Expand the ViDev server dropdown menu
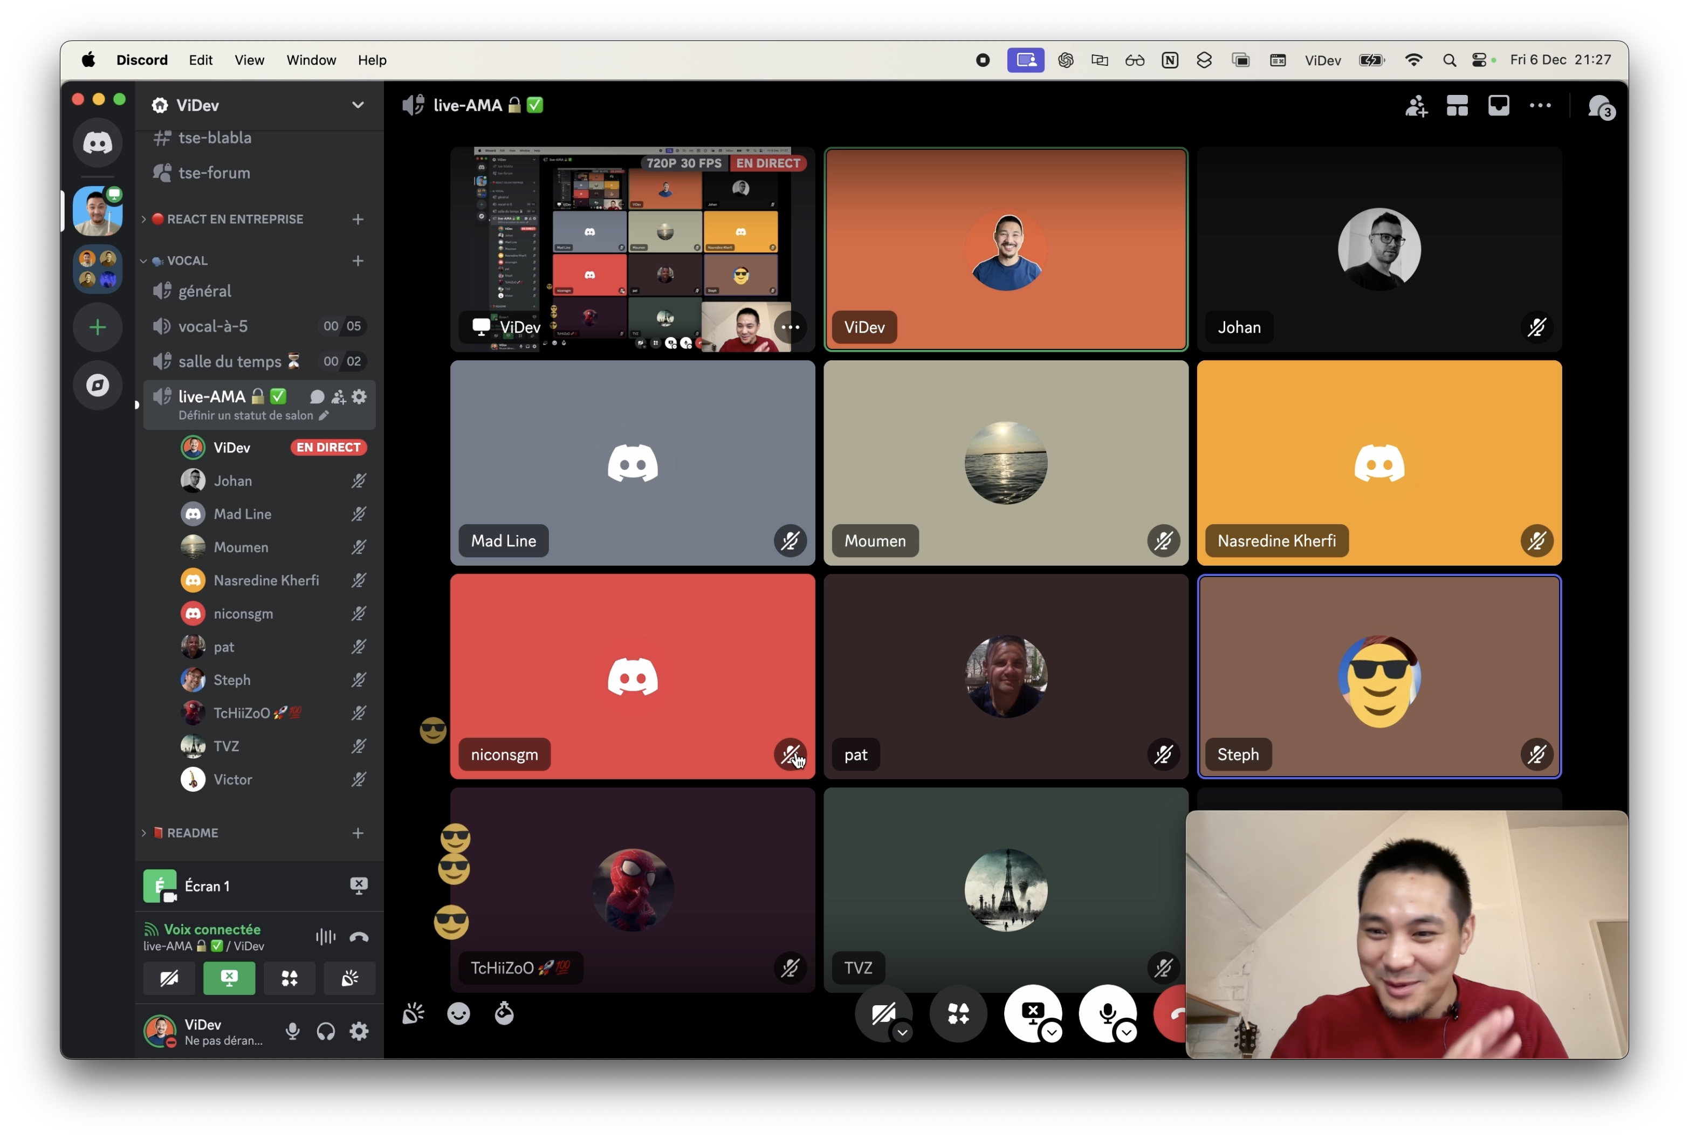 [358, 105]
